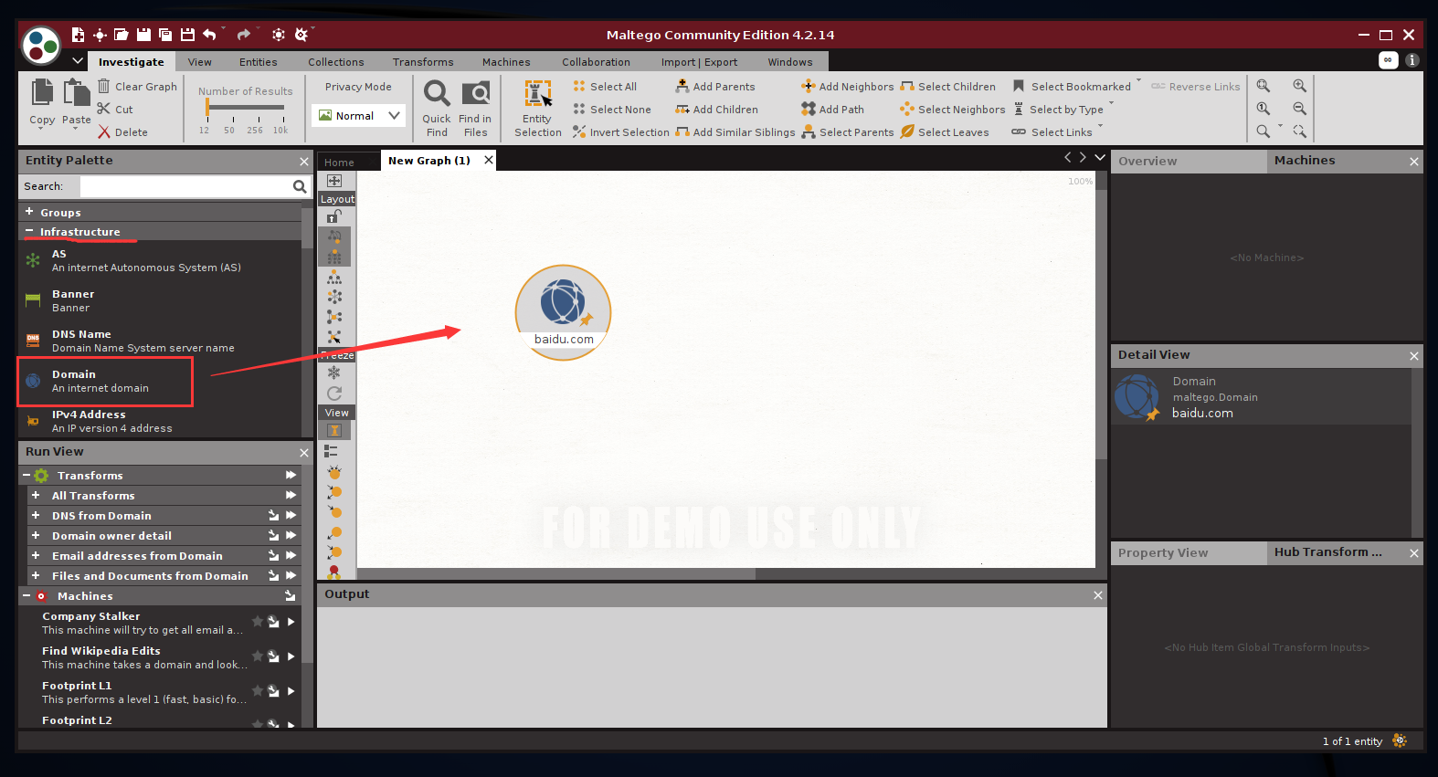Toggle the second highlighted Layout mode icon
Screen dimensions: 1438x777
(334, 257)
